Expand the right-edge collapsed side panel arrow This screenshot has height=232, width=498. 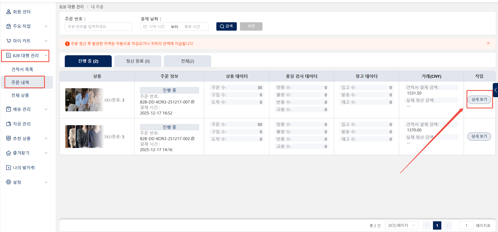pyautogui.click(x=495, y=90)
